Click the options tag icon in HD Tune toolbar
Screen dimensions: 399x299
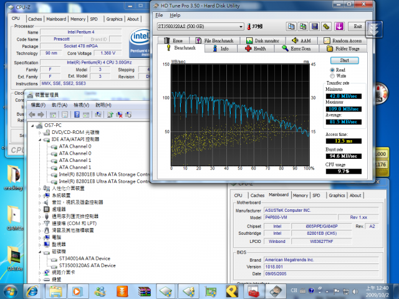327,26
